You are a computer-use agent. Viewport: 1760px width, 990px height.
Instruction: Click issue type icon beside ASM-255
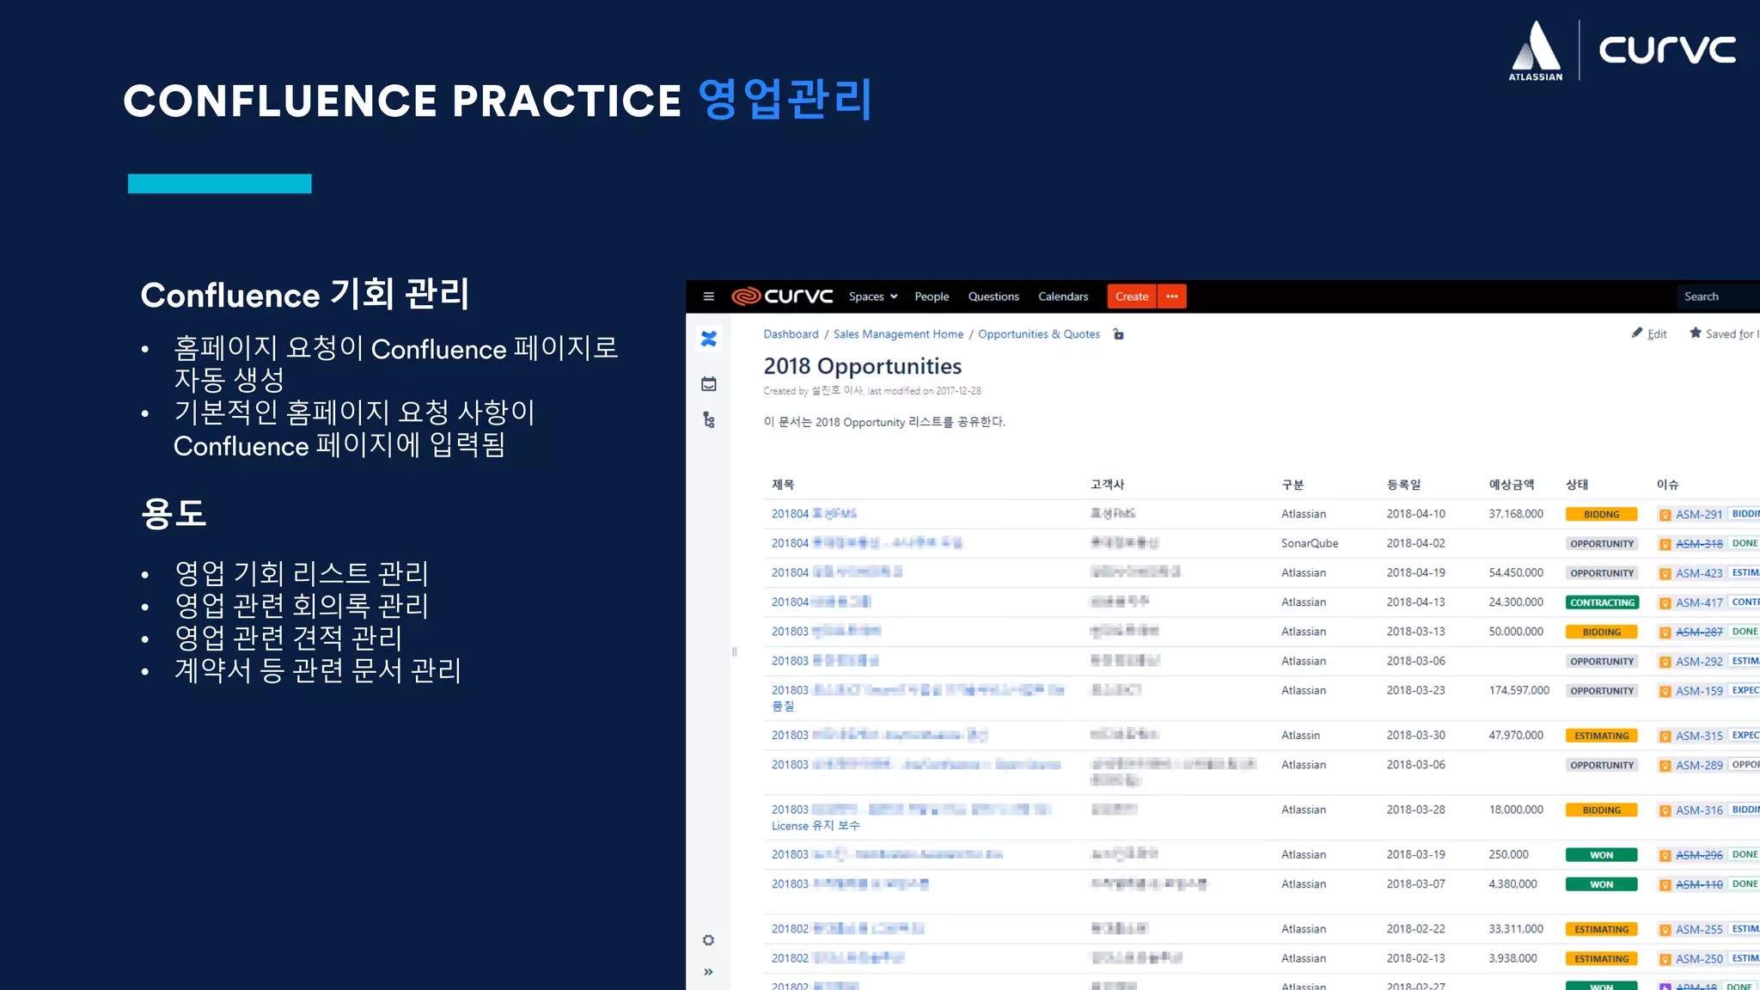point(1665,930)
